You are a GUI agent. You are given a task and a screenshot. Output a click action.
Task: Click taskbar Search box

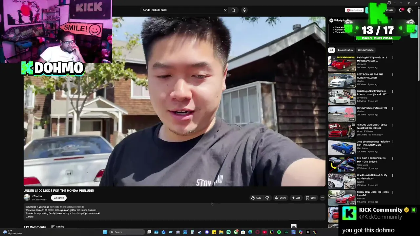click(x=127, y=232)
